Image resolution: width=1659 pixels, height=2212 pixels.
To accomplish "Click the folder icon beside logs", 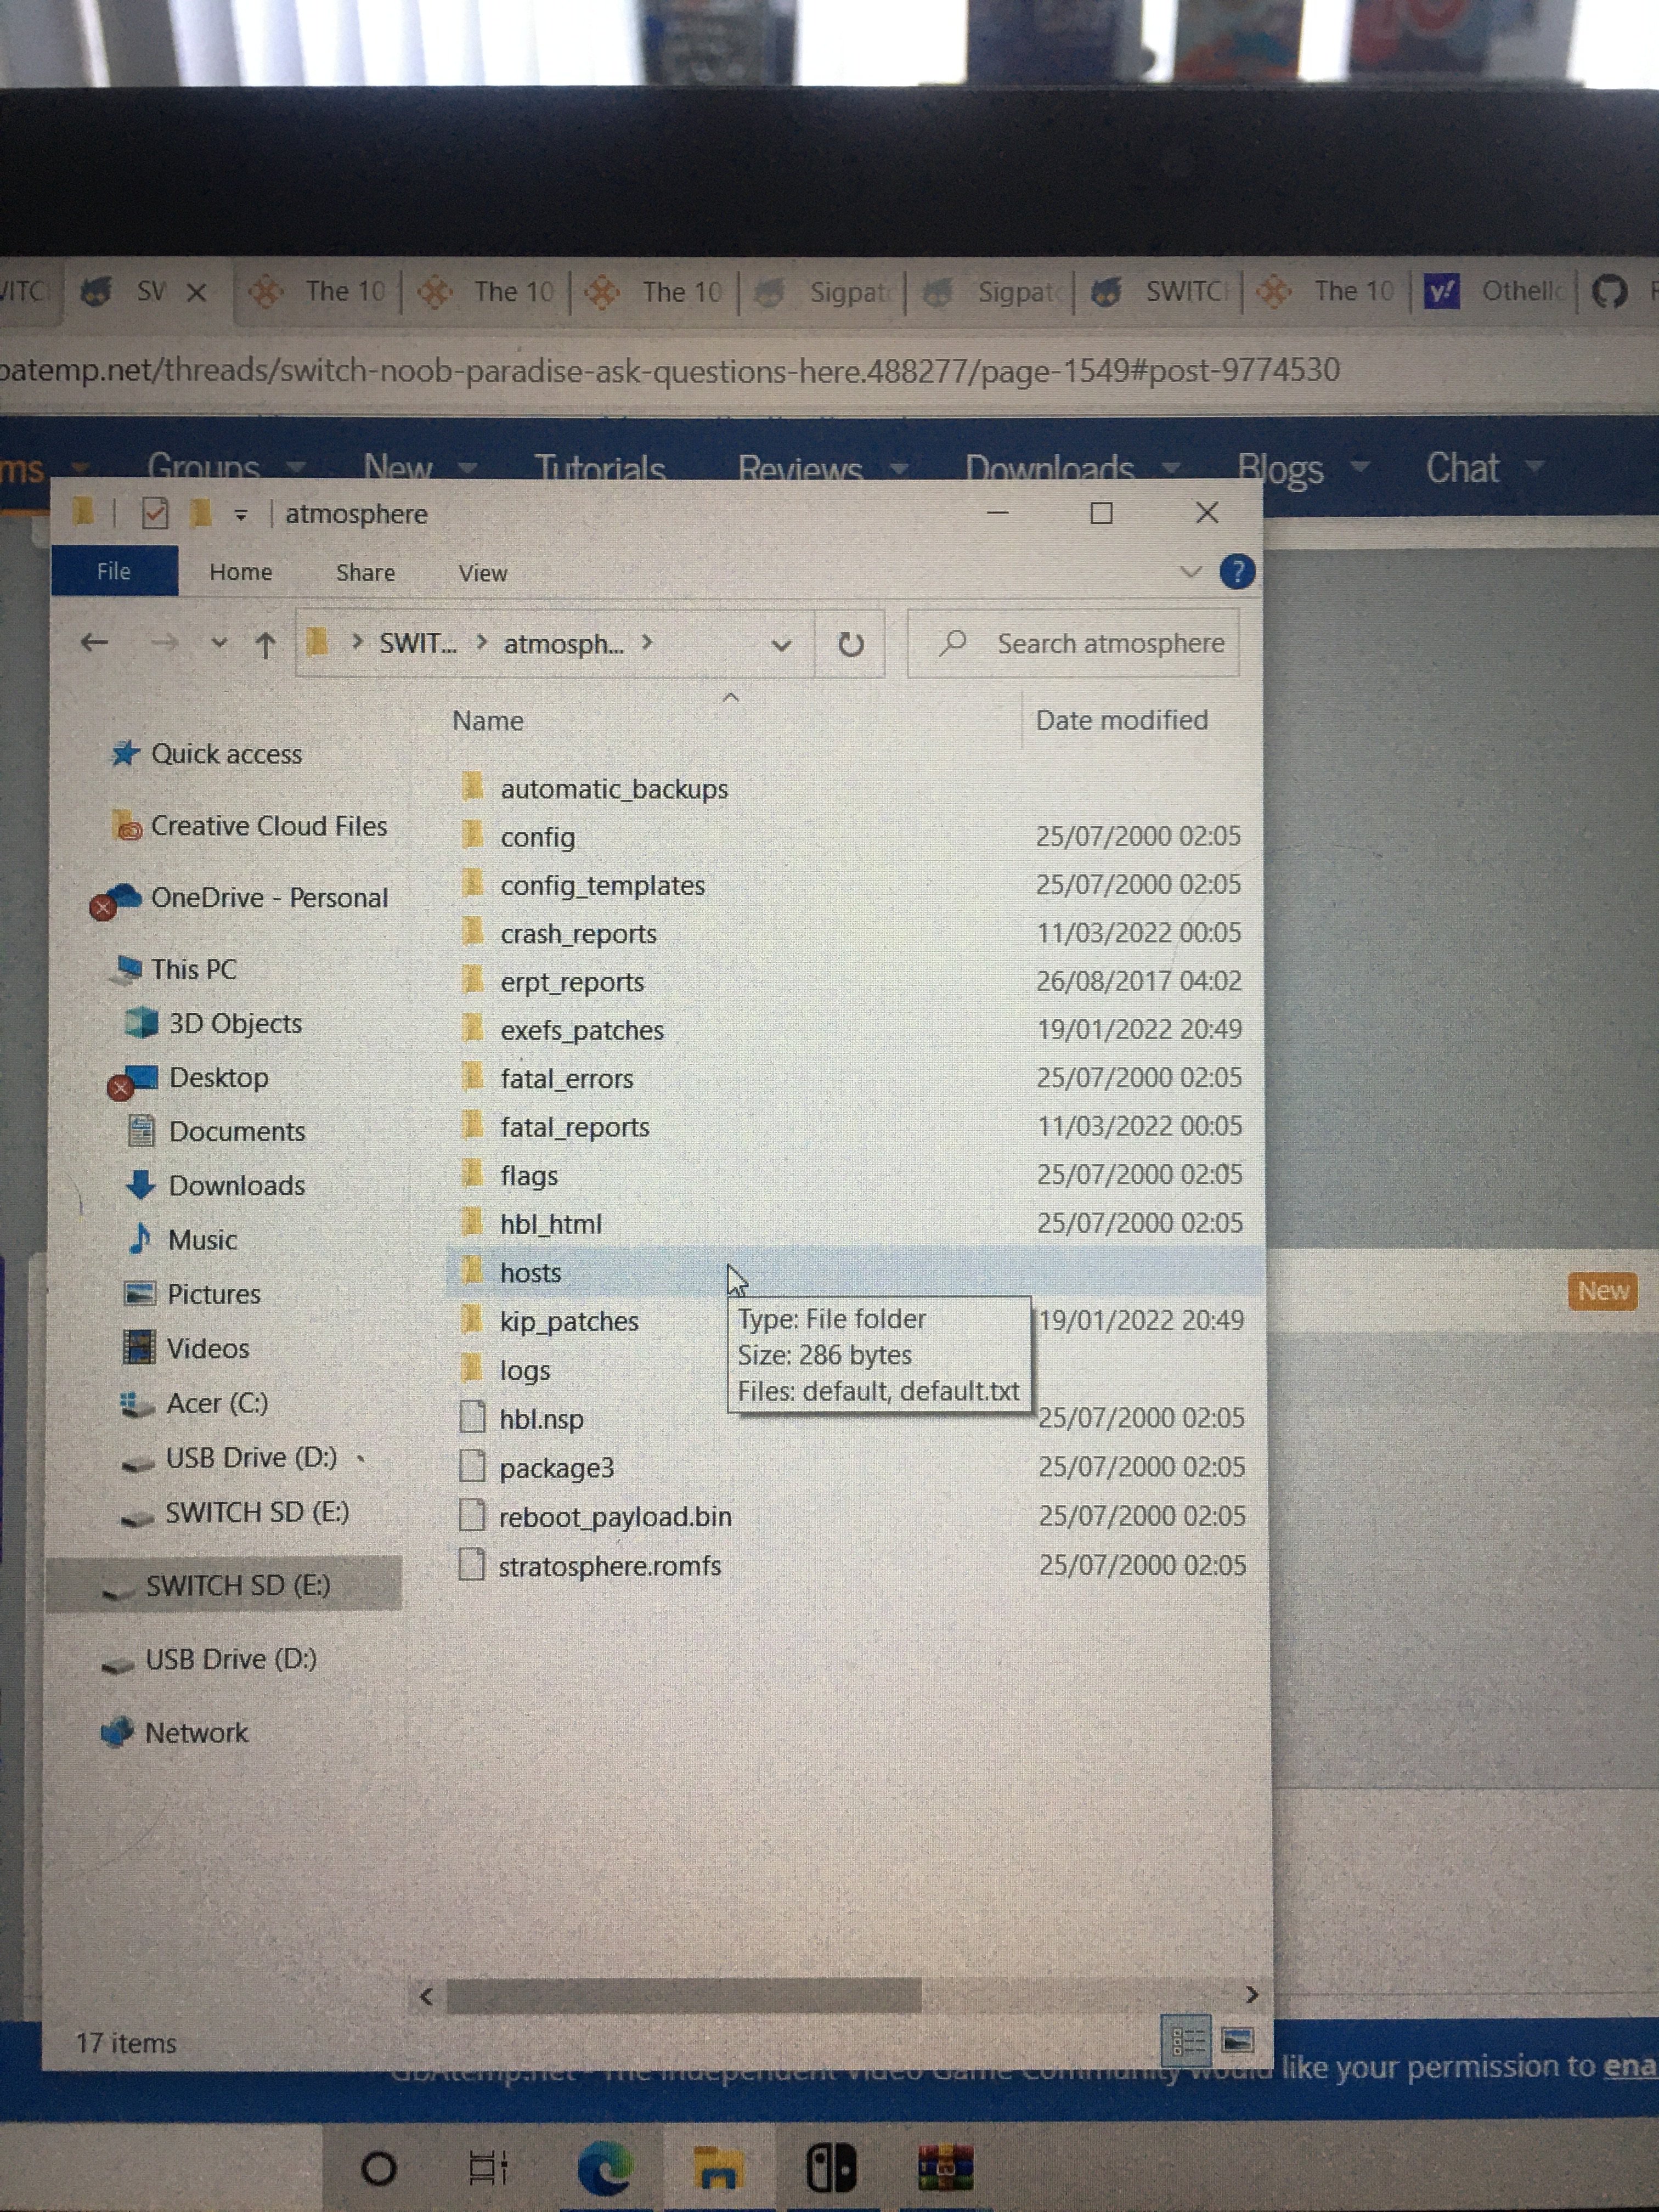I will pyautogui.click(x=472, y=1368).
